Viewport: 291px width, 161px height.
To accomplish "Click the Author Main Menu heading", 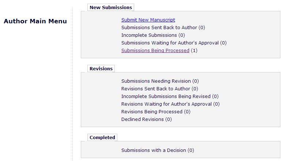I will click(35, 21).
